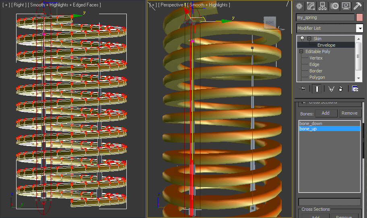Open the Display panel tab
Viewport: 367px width, 218px height.
pos(346,6)
